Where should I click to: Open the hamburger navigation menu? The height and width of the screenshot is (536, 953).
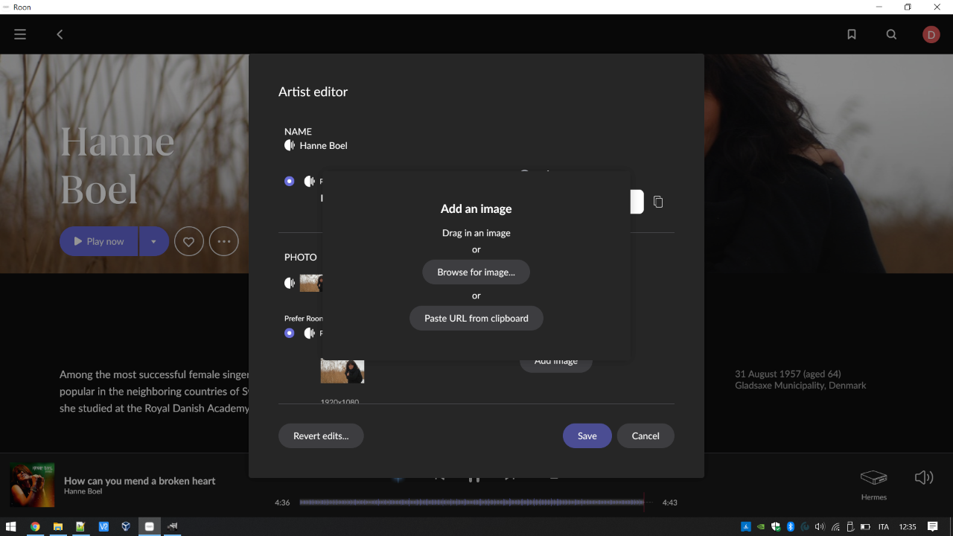(x=20, y=34)
